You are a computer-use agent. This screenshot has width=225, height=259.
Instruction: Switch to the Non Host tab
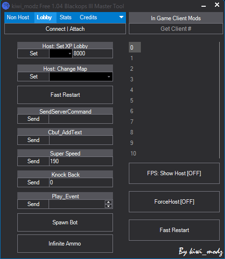click(18, 17)
